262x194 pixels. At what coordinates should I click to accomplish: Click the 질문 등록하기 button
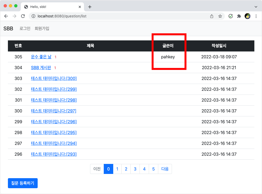23,183
